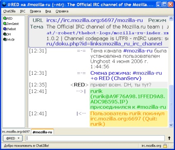Select user ZenGeist in user list

tap(12, 24)
